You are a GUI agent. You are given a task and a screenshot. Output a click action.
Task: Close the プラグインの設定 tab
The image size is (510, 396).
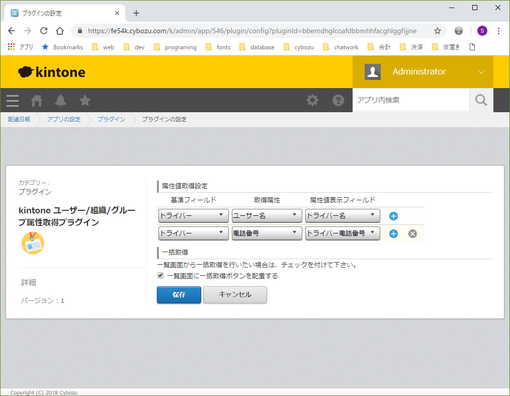[x=117, y=14]
